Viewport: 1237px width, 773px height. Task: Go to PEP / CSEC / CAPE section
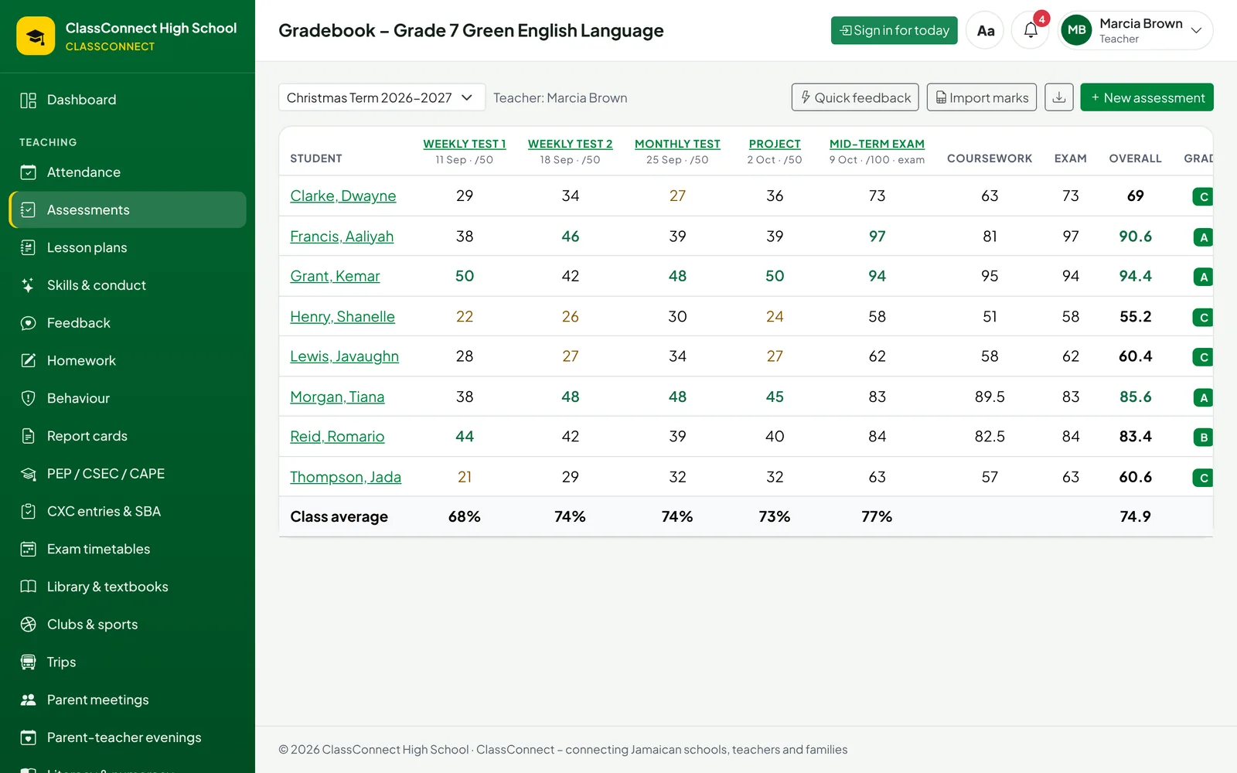(128, 474)
